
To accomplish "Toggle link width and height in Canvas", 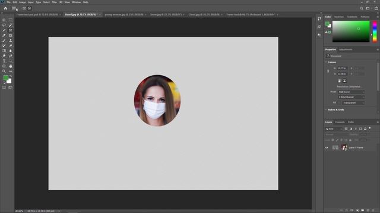I will point(328,71).
